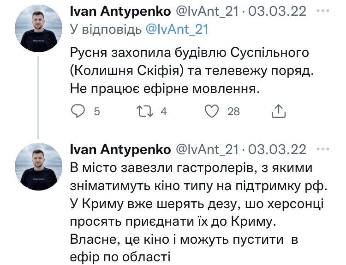
Task: Open first tweet's 03.03.22 timestamp
Action: point(277,11)
